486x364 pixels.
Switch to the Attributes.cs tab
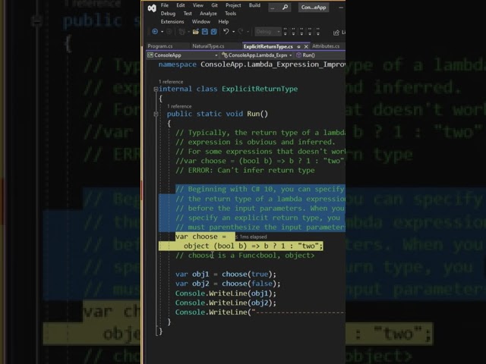[326, 46]
